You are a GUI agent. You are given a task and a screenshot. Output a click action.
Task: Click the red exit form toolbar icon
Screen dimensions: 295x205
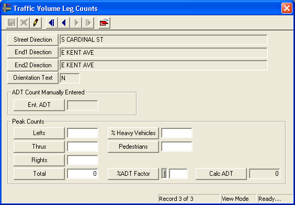click(x=104, y=23)
